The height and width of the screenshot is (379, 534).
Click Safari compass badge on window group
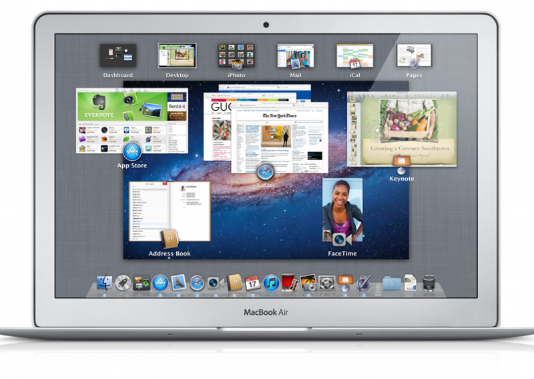[x=265, y=171]
